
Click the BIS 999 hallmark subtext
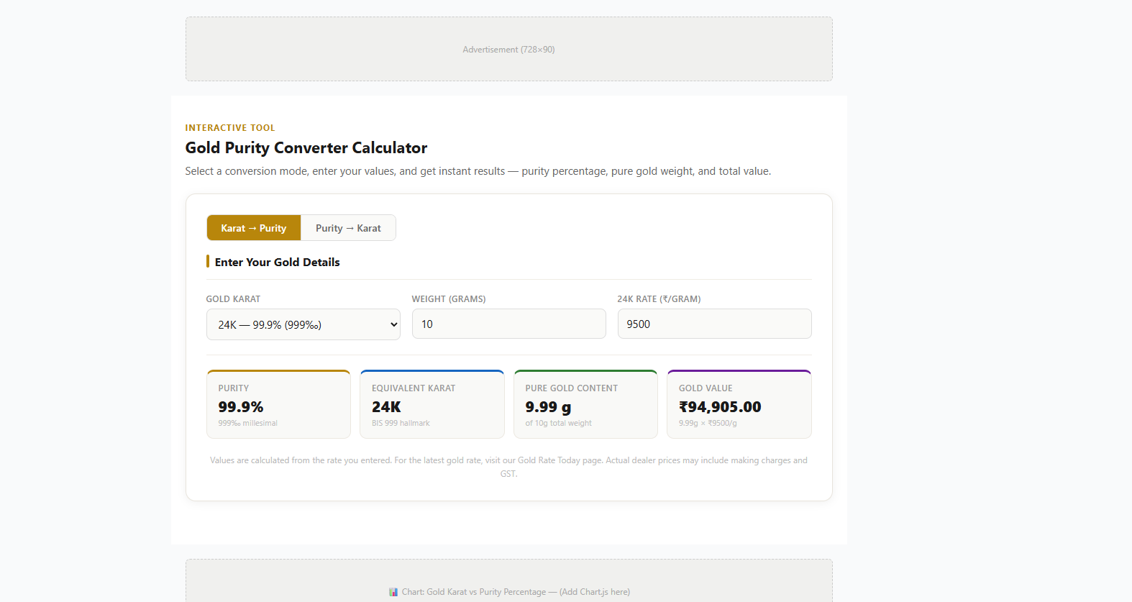coord(401,423)
